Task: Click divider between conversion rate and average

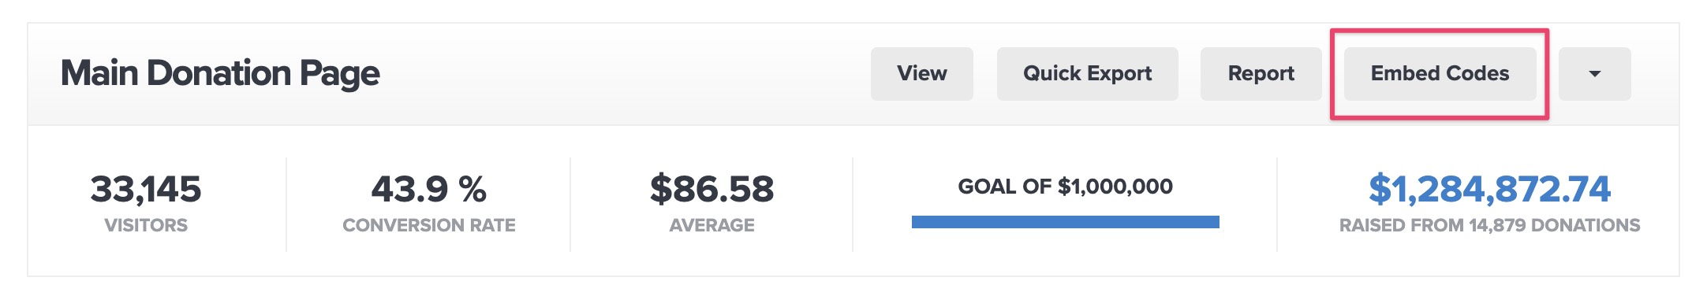Action: 570,205
